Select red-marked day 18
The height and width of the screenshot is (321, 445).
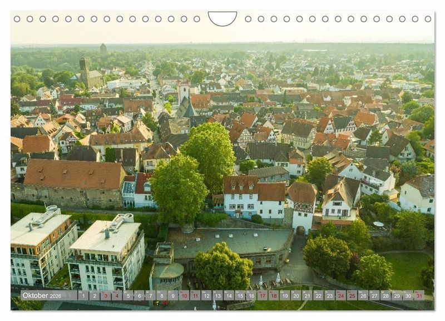[273, 295]
